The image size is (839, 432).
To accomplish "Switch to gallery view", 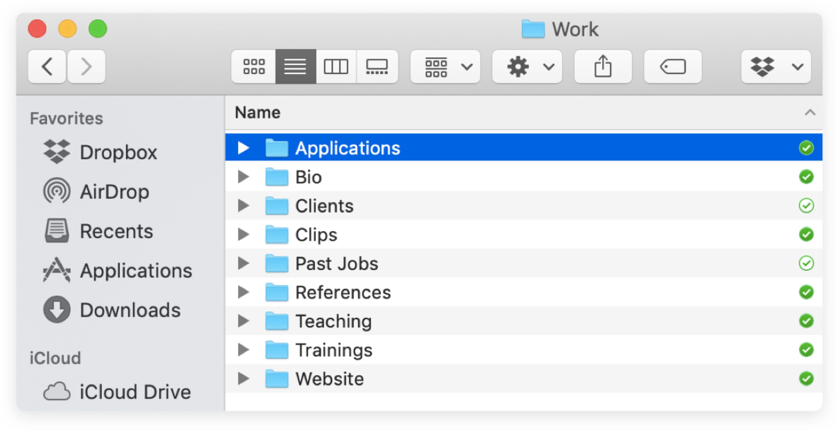I will (x=378, y=67).
